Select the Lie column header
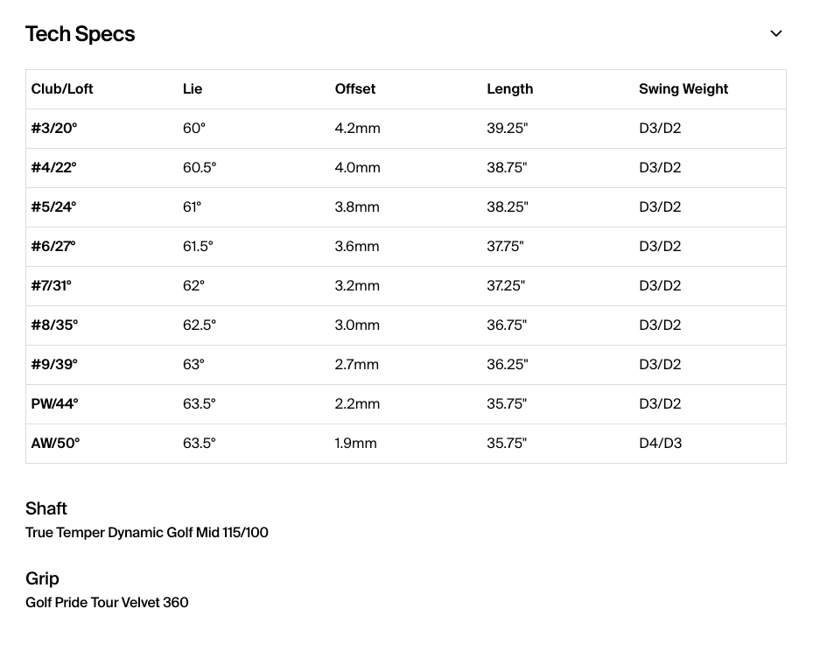This screenshot has width=813, height=658. tap(193, 88)
